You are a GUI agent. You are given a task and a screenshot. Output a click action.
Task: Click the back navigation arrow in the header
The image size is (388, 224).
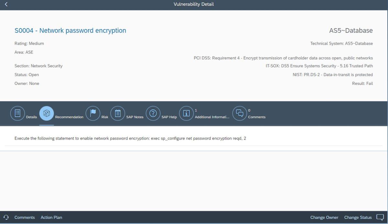pyautogui.click(x=6, y=4)
